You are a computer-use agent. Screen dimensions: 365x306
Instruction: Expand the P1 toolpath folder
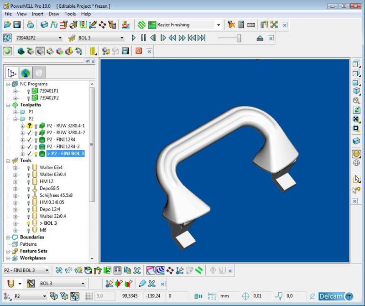tap(16, 112)
